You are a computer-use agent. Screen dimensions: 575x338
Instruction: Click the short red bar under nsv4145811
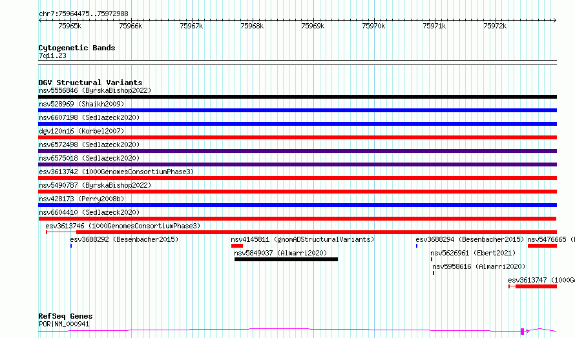coord(237,246)
